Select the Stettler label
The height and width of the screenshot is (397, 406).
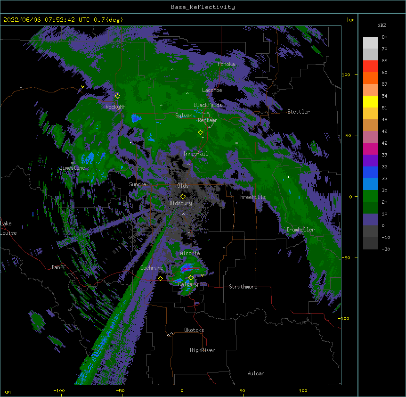(x=299, y=112)
